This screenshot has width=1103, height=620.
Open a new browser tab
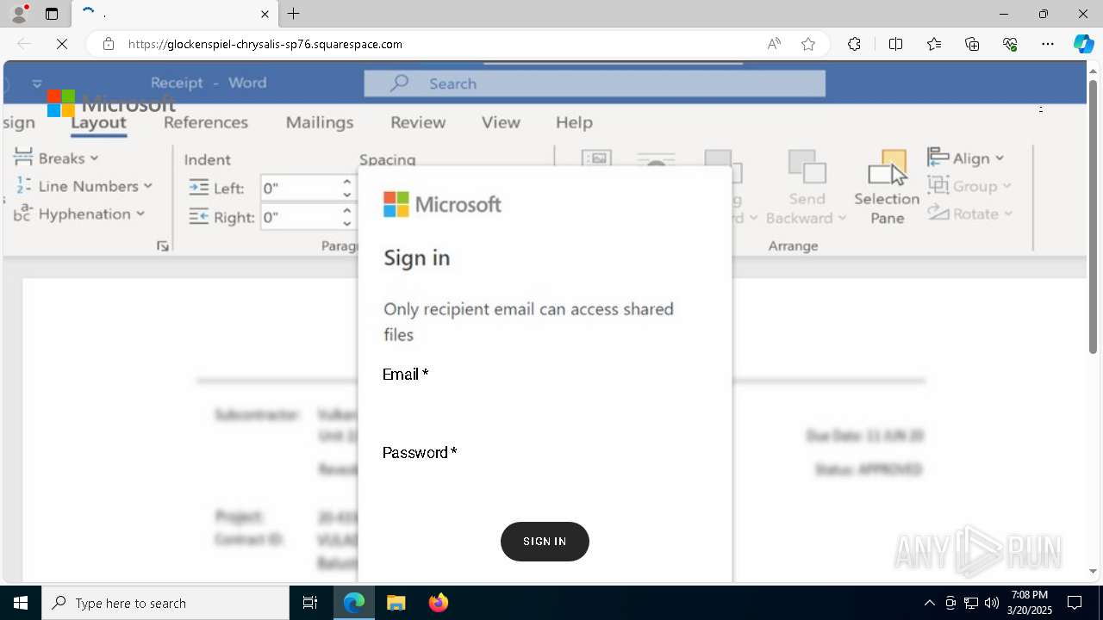coord(294,14)
